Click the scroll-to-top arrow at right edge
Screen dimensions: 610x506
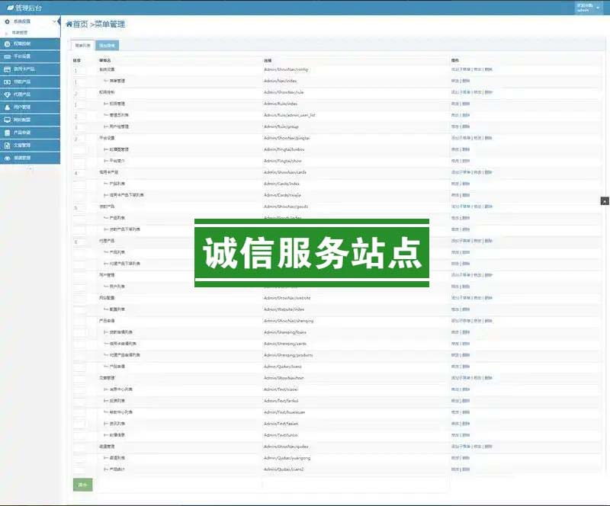tap(605, 200)
